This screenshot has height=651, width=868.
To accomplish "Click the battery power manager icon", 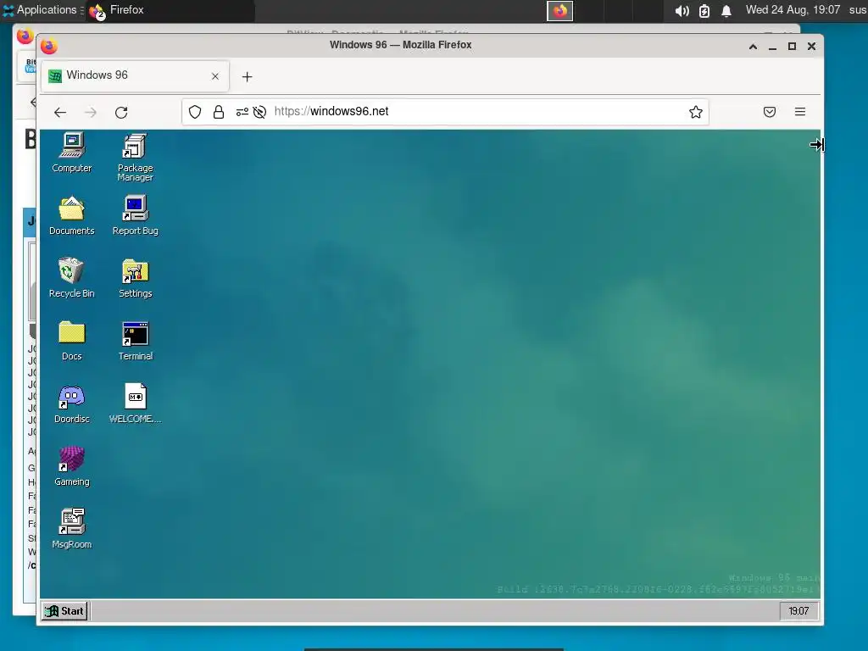I will pos(704,10).
